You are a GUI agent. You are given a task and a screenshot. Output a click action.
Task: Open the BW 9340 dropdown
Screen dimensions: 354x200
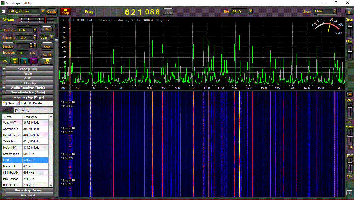[251, 11]
